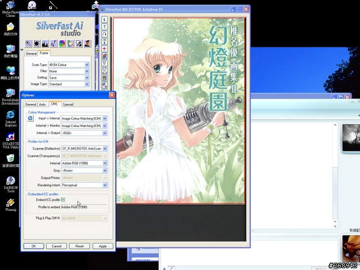Open the Selective Colour Correction tool

click(x=70, y=43)
